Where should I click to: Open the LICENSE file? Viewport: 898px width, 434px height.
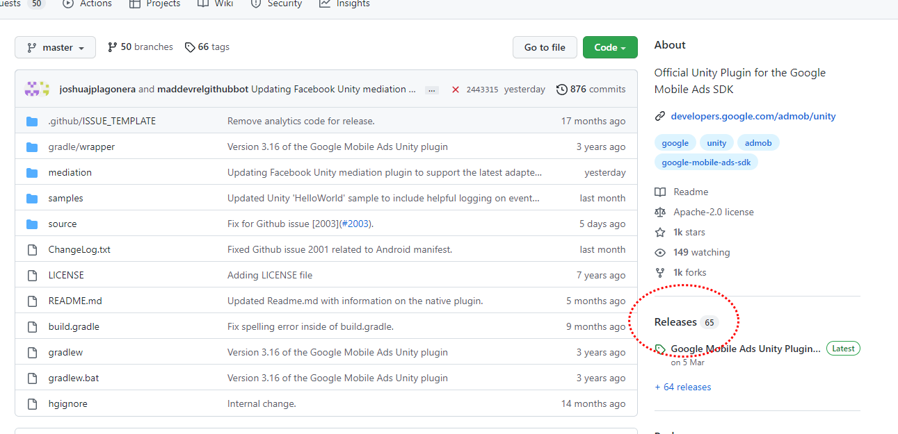(66, 275)
